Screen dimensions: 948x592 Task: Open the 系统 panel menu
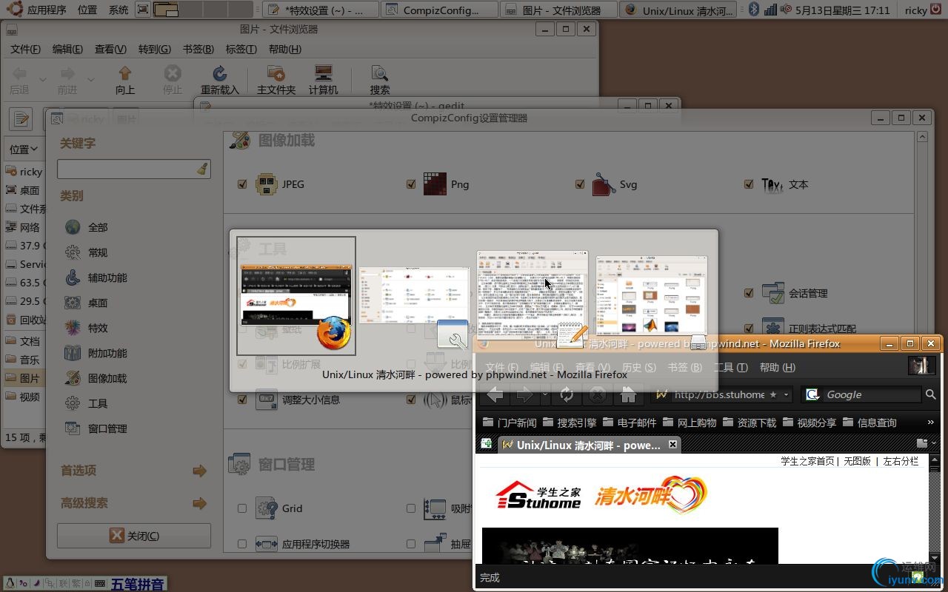(x=118, y=10)
